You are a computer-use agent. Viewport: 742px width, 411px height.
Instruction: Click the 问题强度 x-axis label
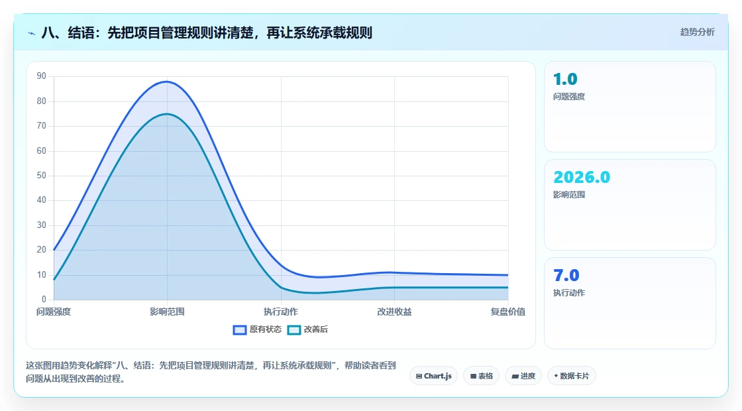point(54,312)
